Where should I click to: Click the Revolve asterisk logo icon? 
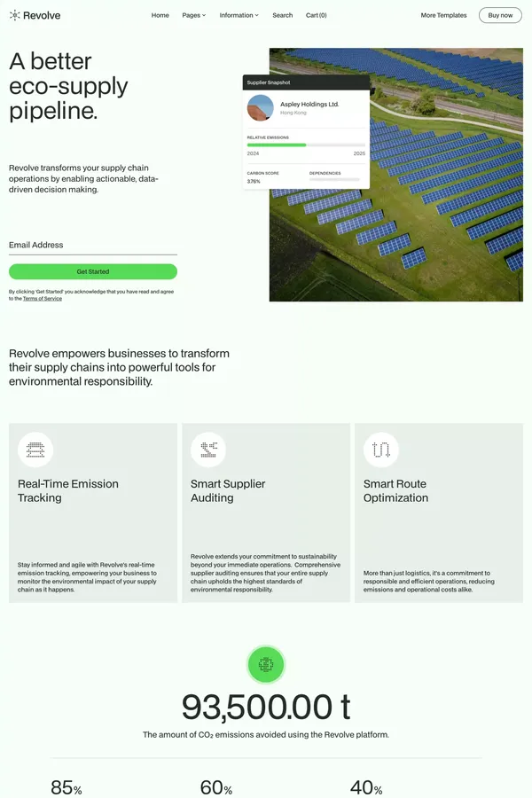(14, 15)
